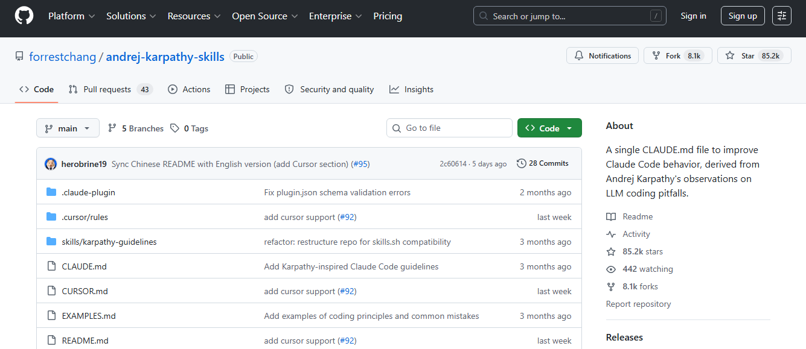The image size is (806, 349).
Task: Open the commit history clock icon
Action: (522, 163)
